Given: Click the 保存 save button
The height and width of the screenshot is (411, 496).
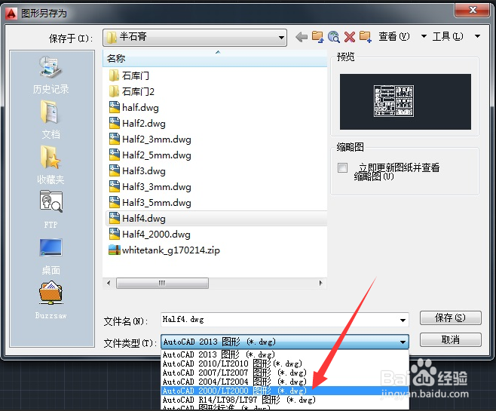Looking at the screenshot, I should [451, 317].
